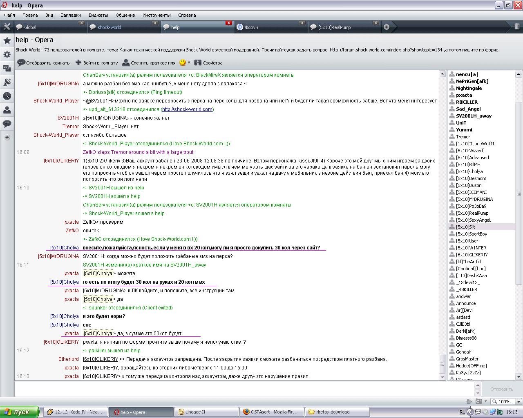Open the Chat speech bubble panel
Screen dimensions: 523x418
(7, 124)
